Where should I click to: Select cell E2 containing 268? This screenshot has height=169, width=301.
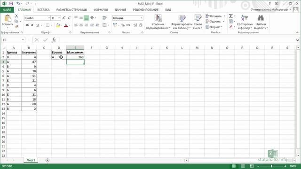(x=75, y=57)
